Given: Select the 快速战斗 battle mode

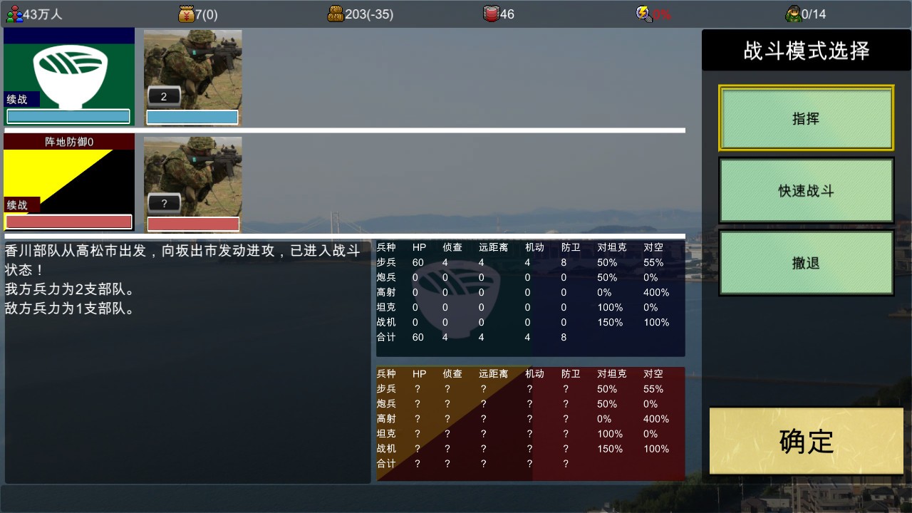Looking at the screenshot, I should (x=806, y=191).
